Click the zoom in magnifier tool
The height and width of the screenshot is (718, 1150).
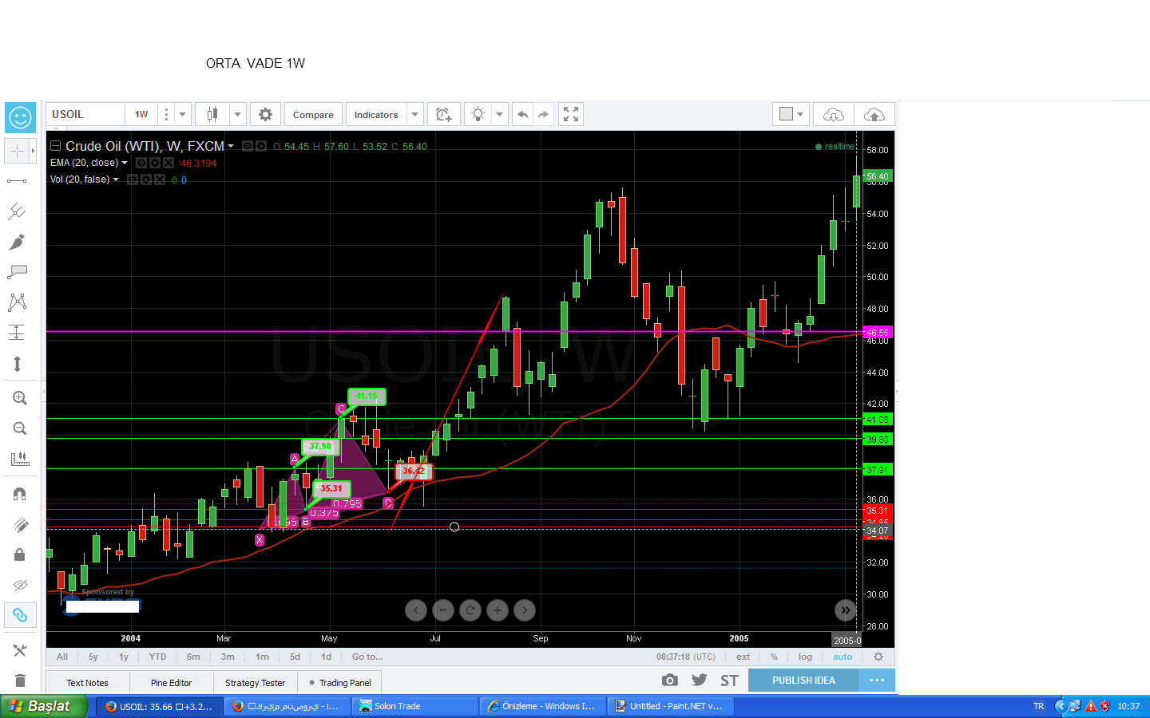coord(20,398)
